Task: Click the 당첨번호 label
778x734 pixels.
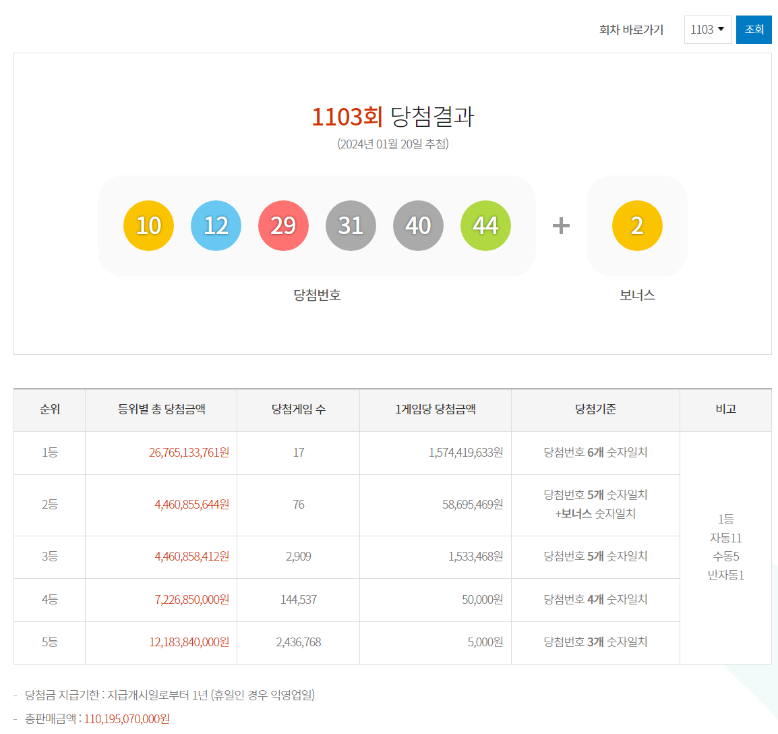Action: [x=317, y=295]
